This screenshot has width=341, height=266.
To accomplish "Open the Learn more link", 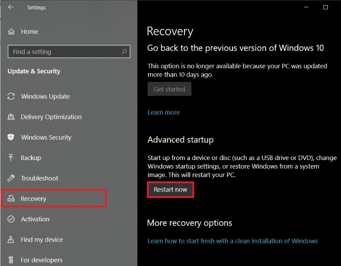I will 163,112.
